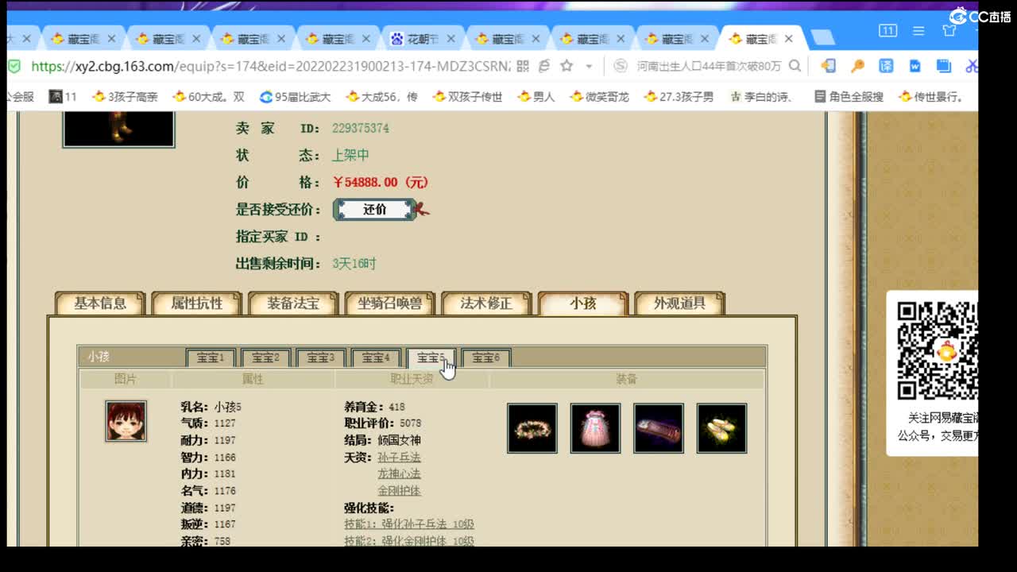The image size is (1017, 572).
Task: Open the 龙神心法 talent link
Action: point(399,474)
